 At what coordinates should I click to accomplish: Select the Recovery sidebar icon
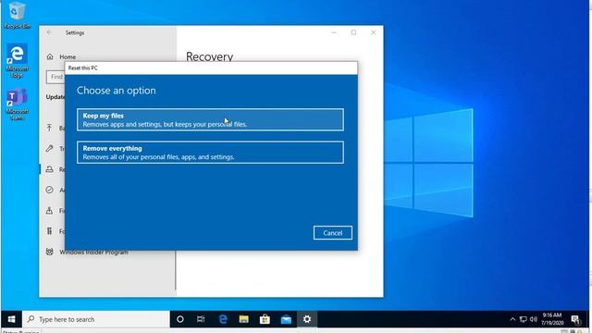click(49, 169)
